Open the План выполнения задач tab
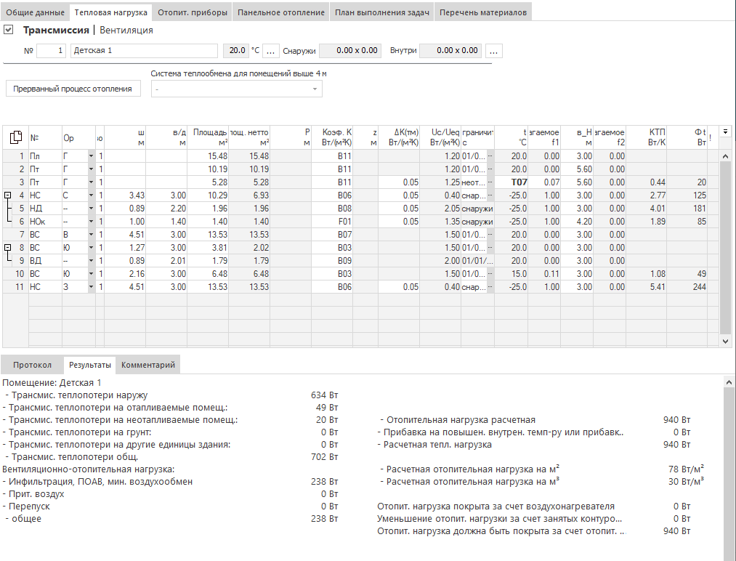Image resolution: width=736 pixels, height=561 pixels. [382, 12]
